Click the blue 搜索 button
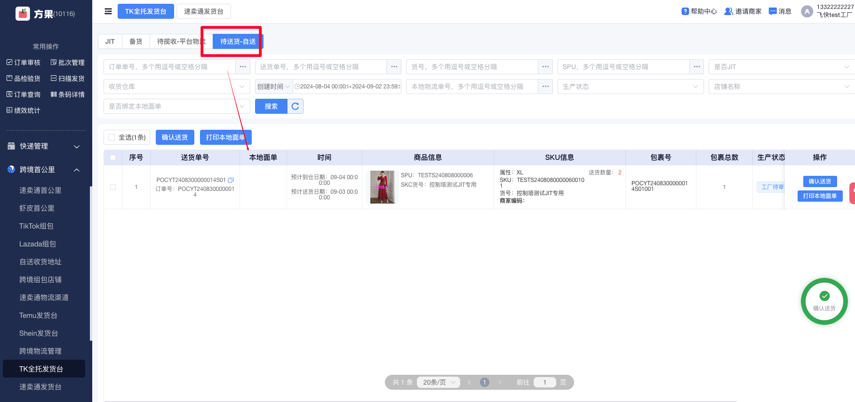Screen dimensions: 855x402 tap(271, 106)
